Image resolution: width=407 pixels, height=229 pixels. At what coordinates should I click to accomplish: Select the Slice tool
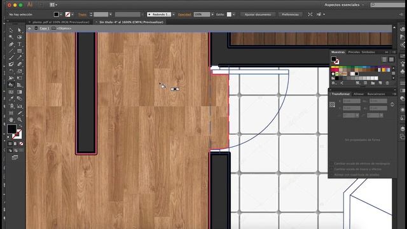pos(20,113)
